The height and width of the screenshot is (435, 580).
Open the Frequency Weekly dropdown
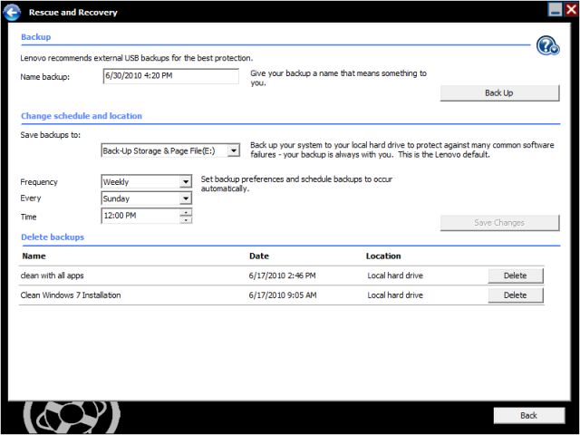click(x=186, y=181)
